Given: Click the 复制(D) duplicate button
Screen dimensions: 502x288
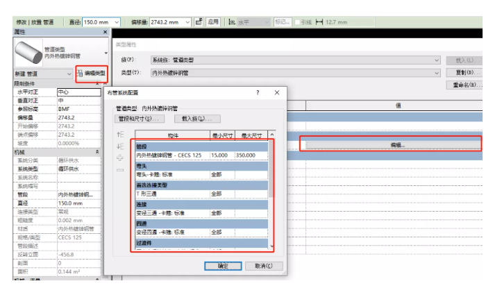Looking at the screenshot, I should click(465, 73).
